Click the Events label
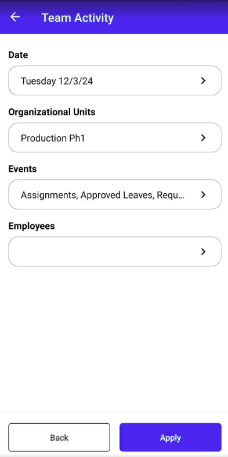The height and width of the screenshot is (457, 228). 23,169
